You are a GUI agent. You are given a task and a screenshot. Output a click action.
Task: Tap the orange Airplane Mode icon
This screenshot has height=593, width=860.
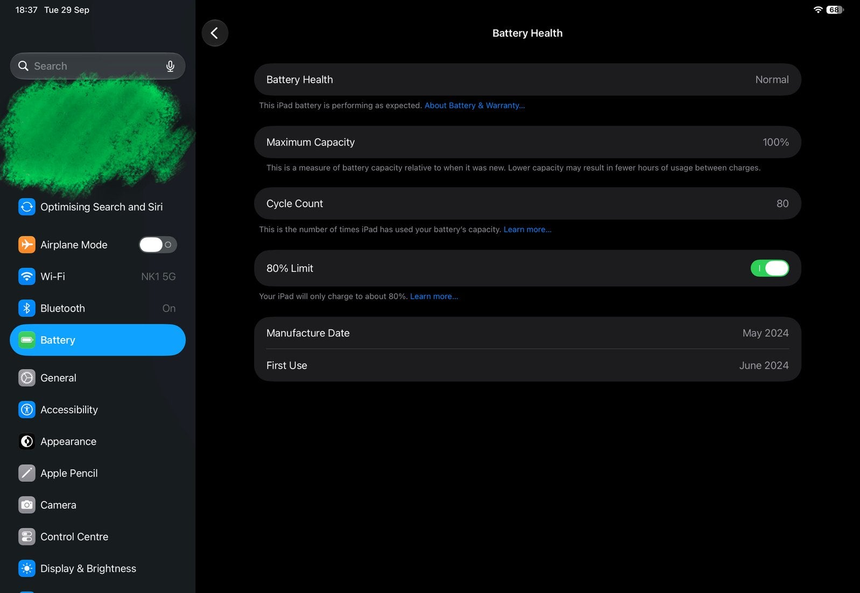click(x=27, y=245)
